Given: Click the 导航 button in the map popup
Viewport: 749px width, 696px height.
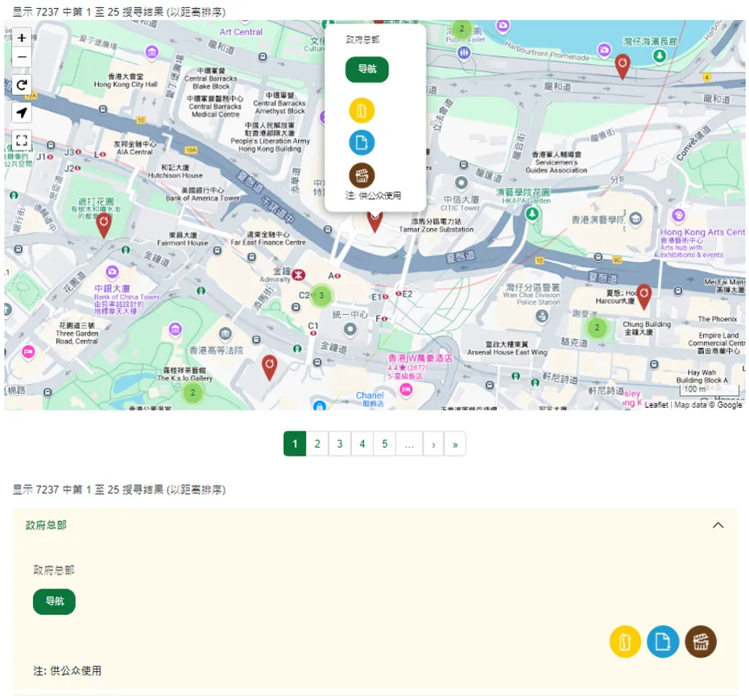Looking at the screenshot, I should (367, 70).
